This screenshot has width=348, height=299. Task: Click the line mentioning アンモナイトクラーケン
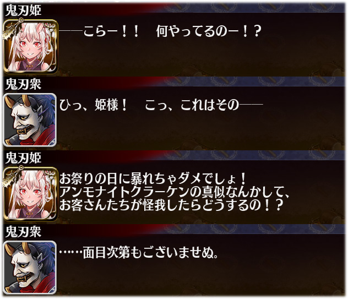pyautogui.click(x=175, y=192)
